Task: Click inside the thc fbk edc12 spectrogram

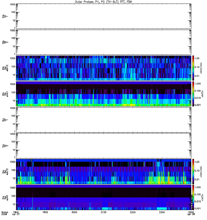Action: [104, 172]
